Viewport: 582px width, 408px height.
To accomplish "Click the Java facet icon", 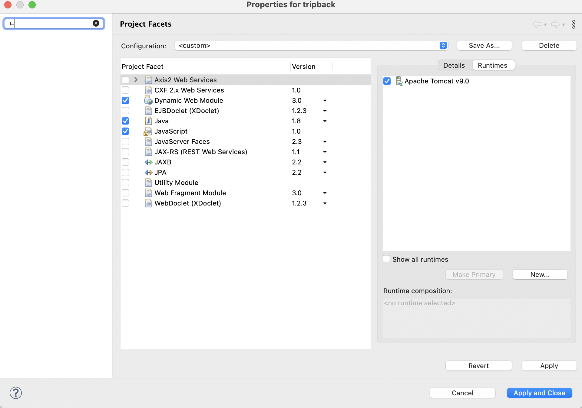I will tap(148, 121).
